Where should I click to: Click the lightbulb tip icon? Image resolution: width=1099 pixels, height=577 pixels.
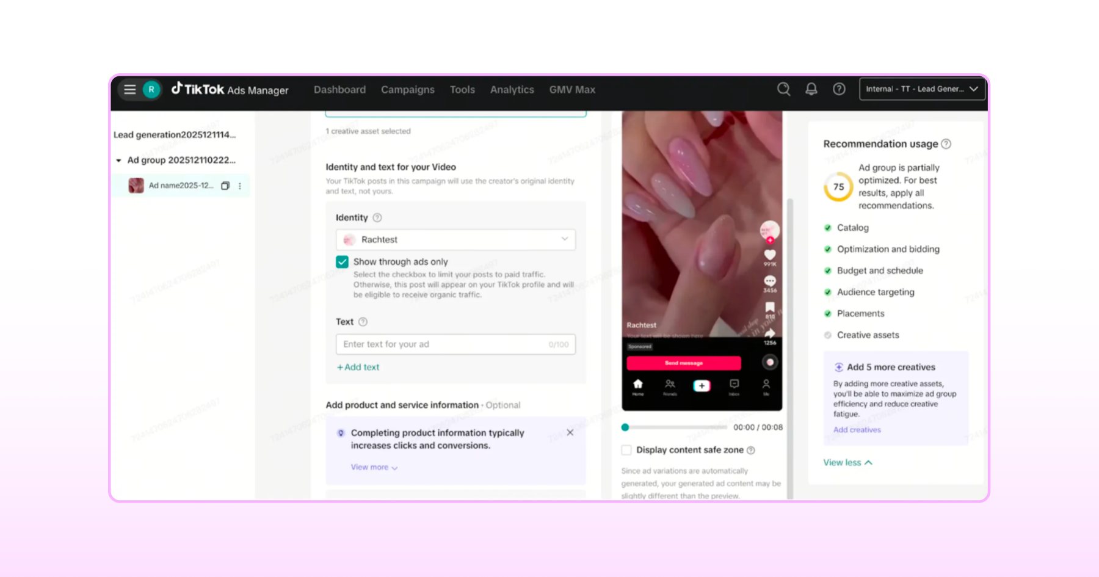(x=341, y=433)
